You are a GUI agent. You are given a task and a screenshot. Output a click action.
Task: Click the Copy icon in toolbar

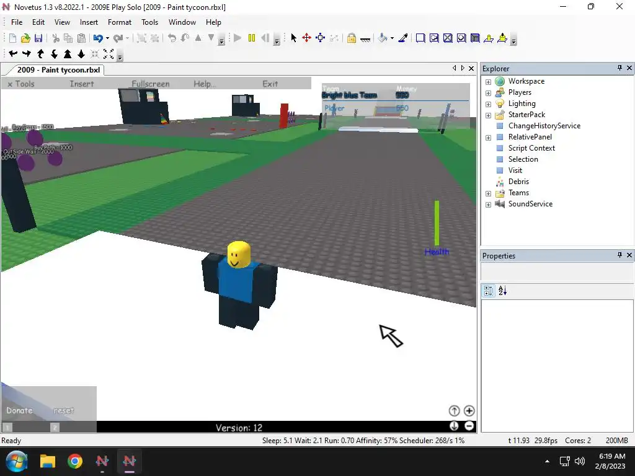click(68, 38)
